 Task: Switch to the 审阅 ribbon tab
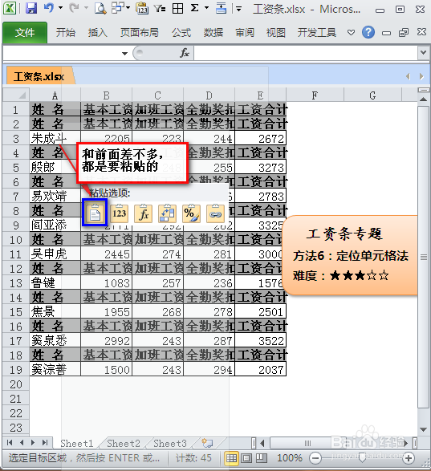(245, 32)
